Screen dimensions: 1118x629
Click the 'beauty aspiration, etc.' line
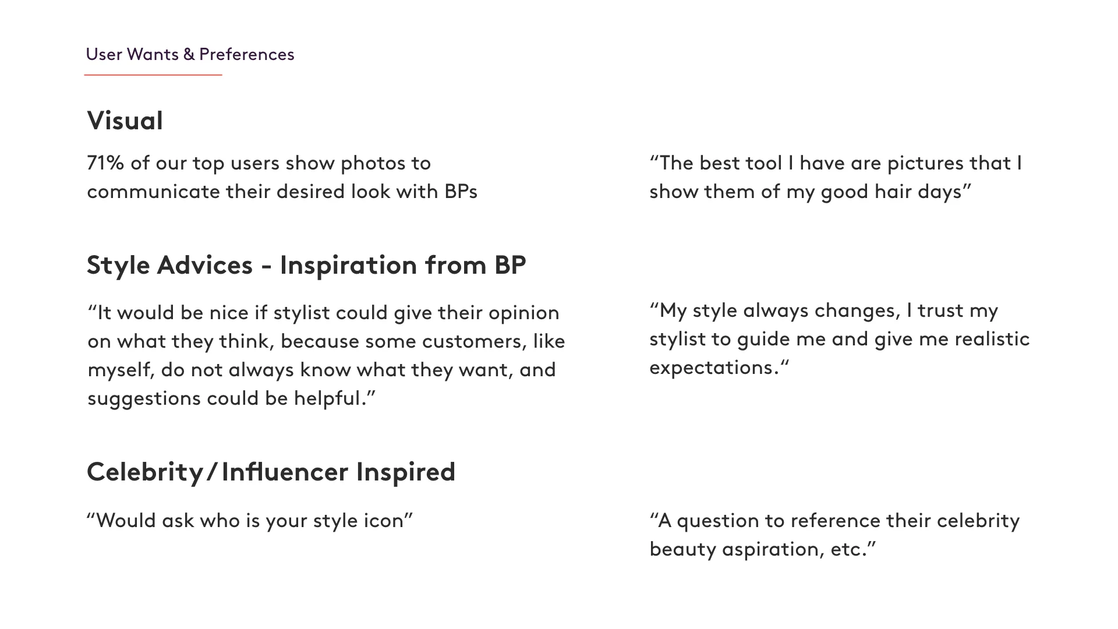coord(763,549)
